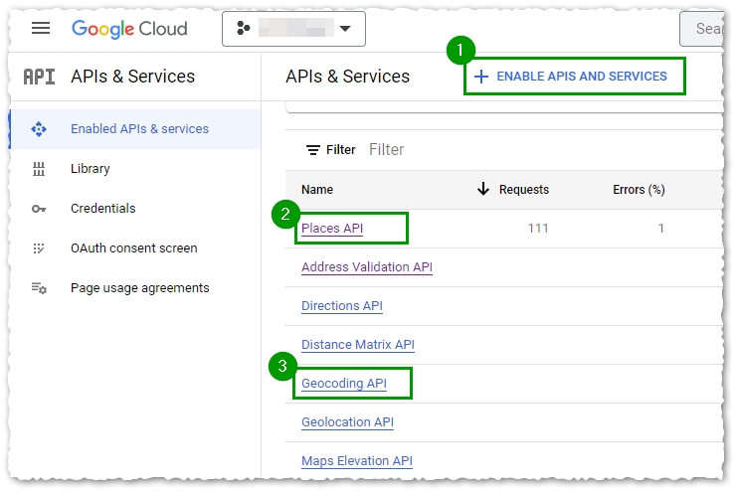The image size is (736, 492).
Task: Click the sidebar APIs & Services title
Action: coord(133,77)
